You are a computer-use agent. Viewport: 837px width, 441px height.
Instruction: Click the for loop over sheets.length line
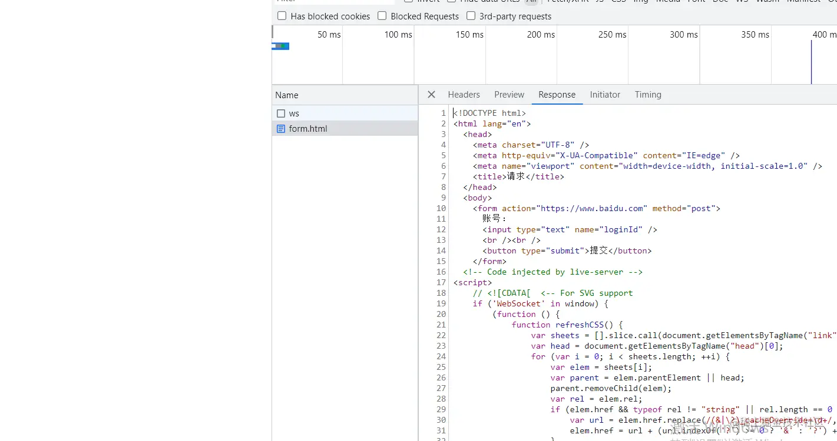[630, 356]
